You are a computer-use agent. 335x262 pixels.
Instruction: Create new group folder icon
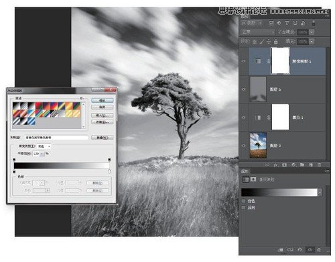coord(302,165)
